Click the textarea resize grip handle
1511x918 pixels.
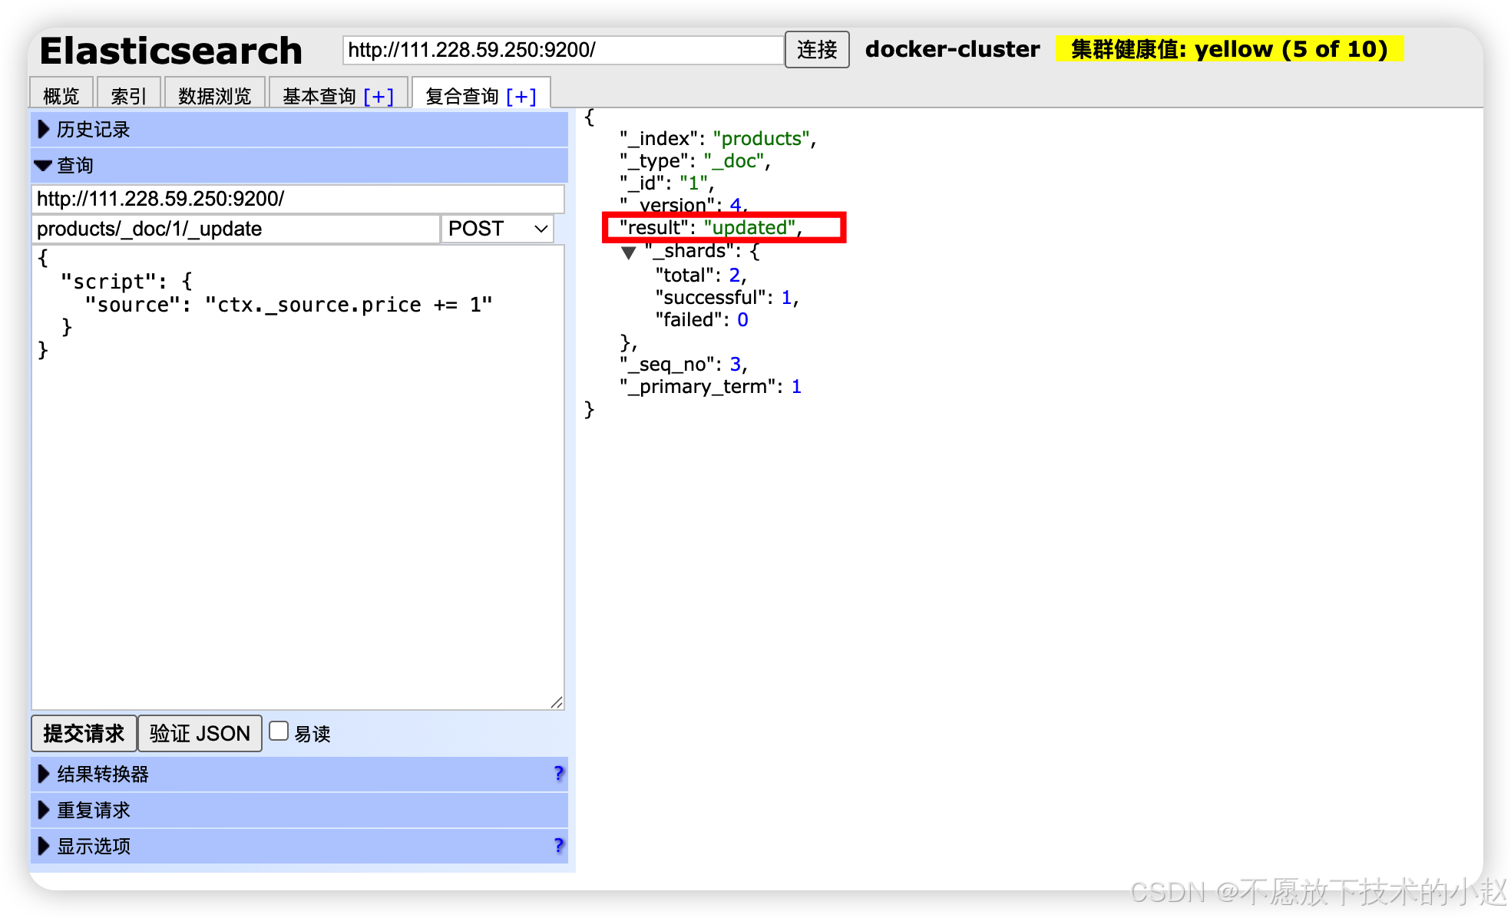pos(557,702)
